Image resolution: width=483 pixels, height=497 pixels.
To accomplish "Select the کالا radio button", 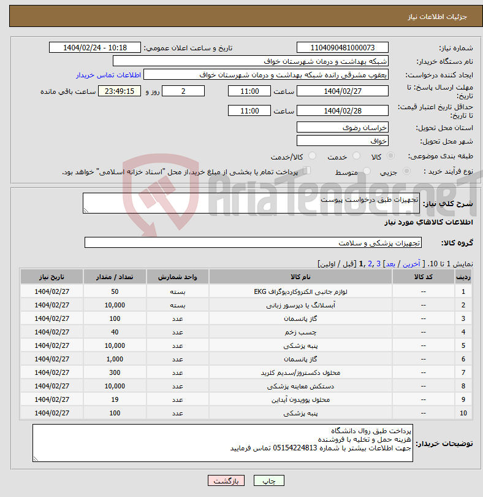I will pos(391,156).
